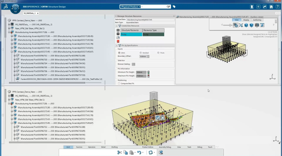Click the Share arrow icon in top bar
Screen dimensions: 282x156
click(x=265, y=7)
